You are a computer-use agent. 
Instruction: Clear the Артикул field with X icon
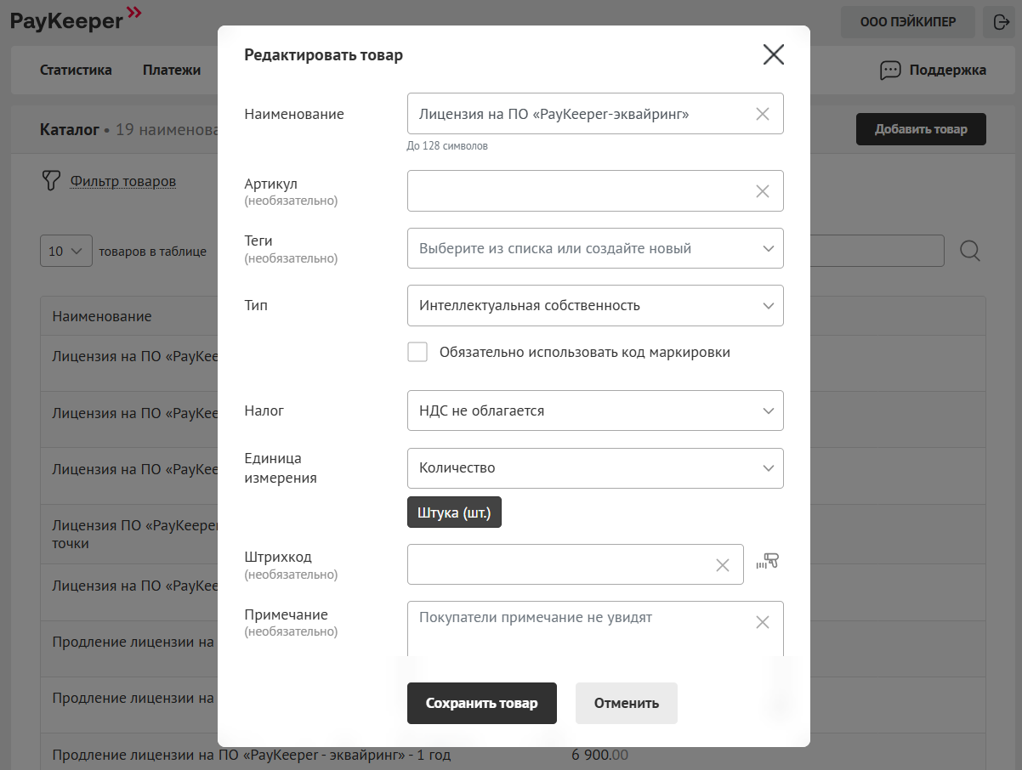763,191
